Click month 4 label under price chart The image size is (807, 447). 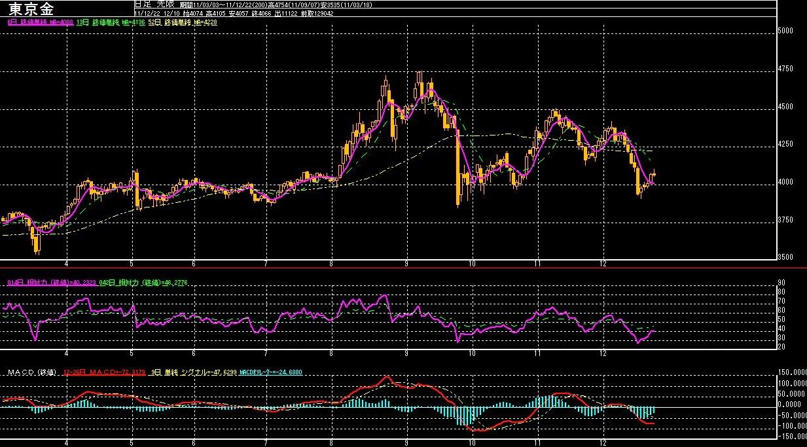(67, 263)
